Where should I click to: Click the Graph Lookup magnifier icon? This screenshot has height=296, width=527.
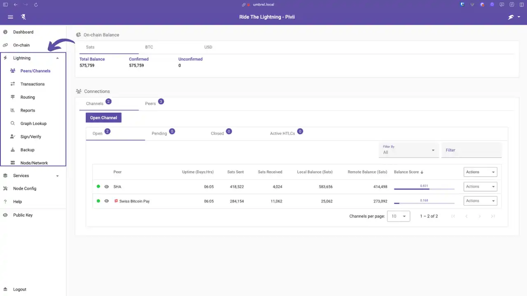coord(13,123)
